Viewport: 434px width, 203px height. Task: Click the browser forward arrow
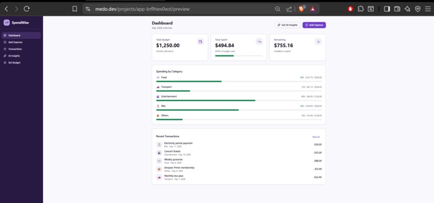(x=16, y=9)
